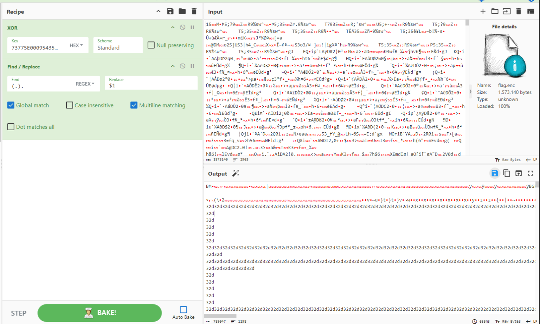The image size is (540, 324).
Task: Disable the XOR operation
Action: (182, 27)
